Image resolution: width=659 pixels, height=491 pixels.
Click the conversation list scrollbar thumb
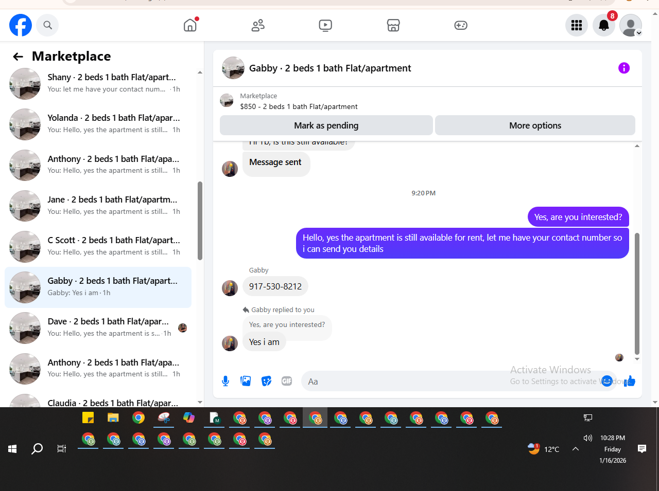point(200,221)
